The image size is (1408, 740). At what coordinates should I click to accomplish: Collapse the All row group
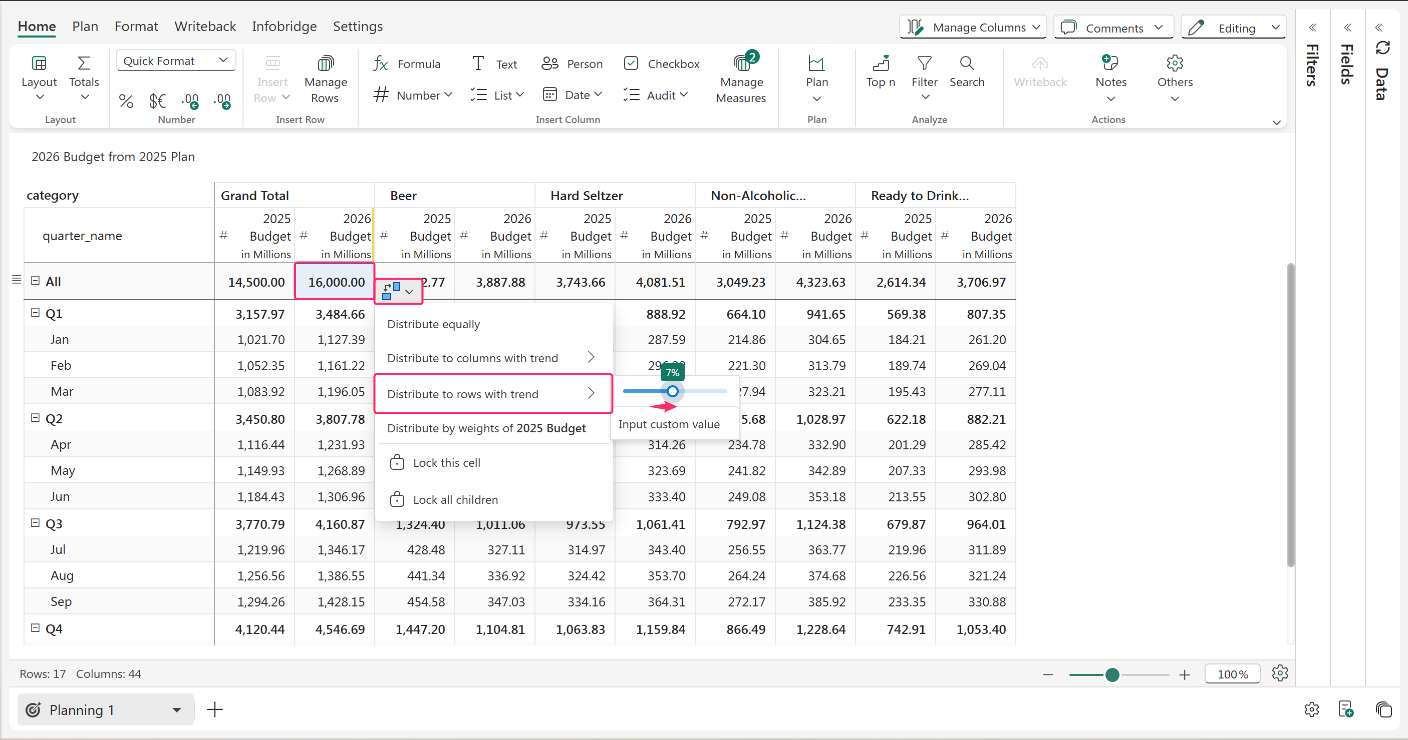tap(36, 281)
